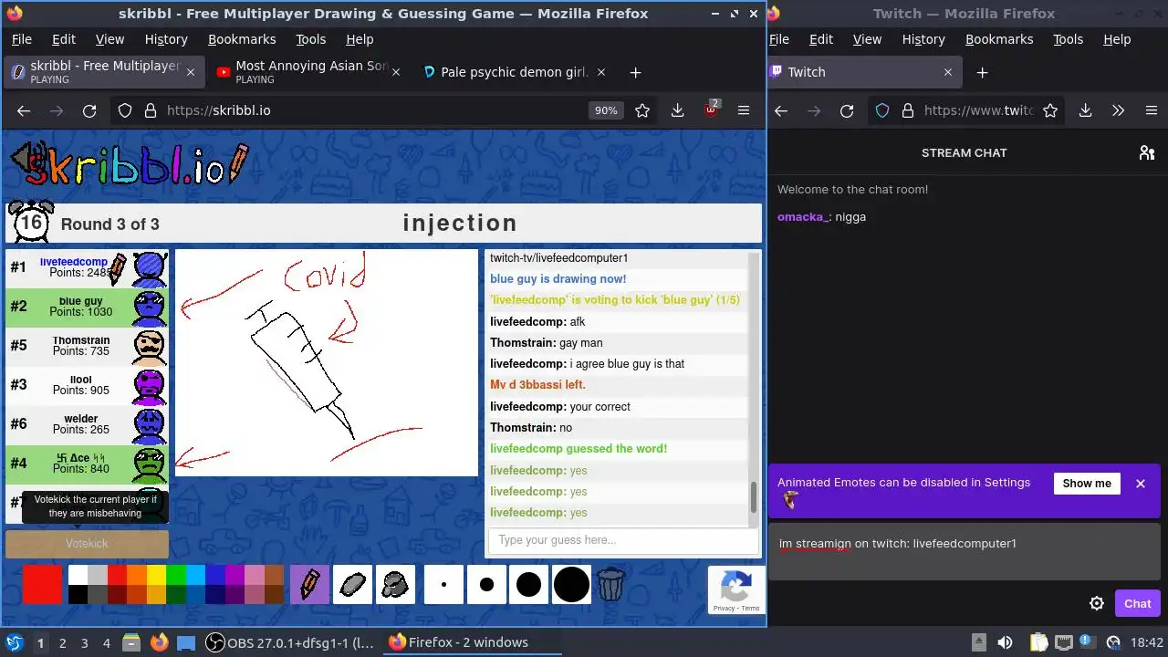Open the device eject notifier in the tray
The height and width of the screenshot is (657, 1168).
pyautogui.click(x=978, y=642)
